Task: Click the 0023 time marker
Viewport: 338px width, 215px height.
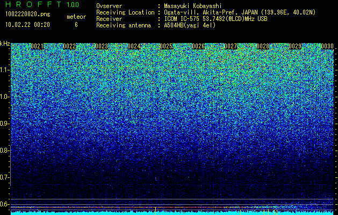Action: tap(102, 46)
